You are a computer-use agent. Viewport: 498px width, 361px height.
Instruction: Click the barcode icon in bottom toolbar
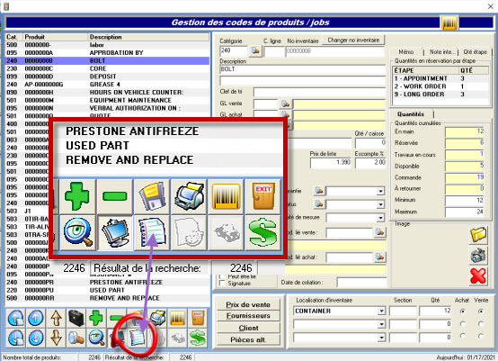(x=178, y=318)
